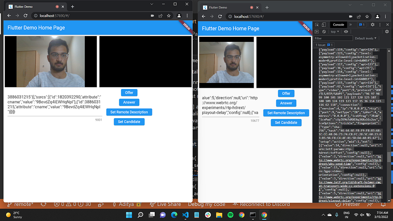The image size is (393, 221).
Task: Clear the console in DevTools
Action: [x=324, y=31]
